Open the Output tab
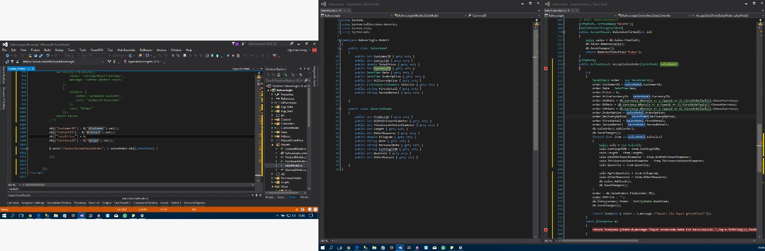765x251 pixels. pyautogui.click(x=107, y=203)
